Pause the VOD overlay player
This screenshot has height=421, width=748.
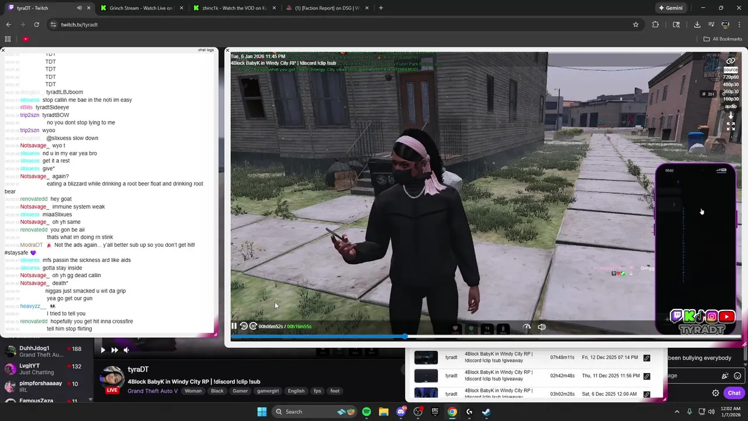[x=234, y=326]
